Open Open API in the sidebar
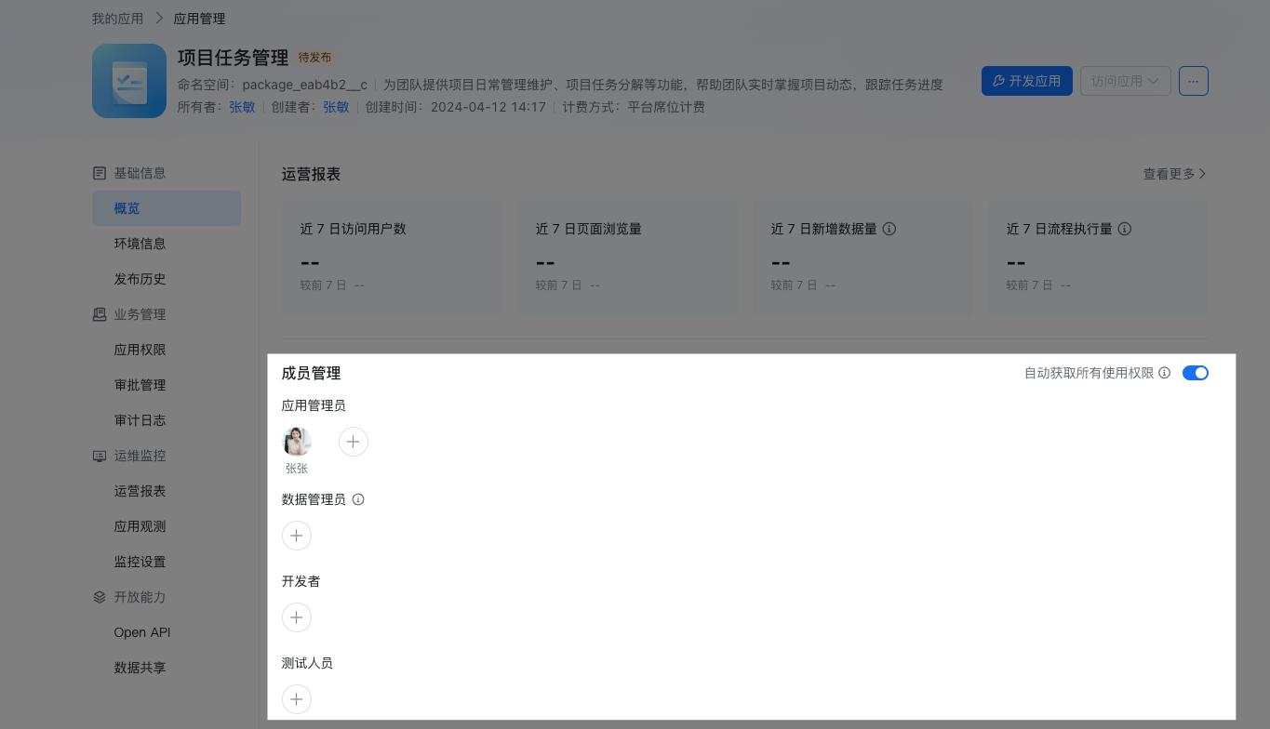This screenshot has height=729, width=1270. (x=142, y=632)
